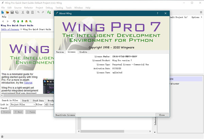Image resolution: width=204 pixels, height=139 pixels.
Task: Click into the Search text field
Action: 32,108
